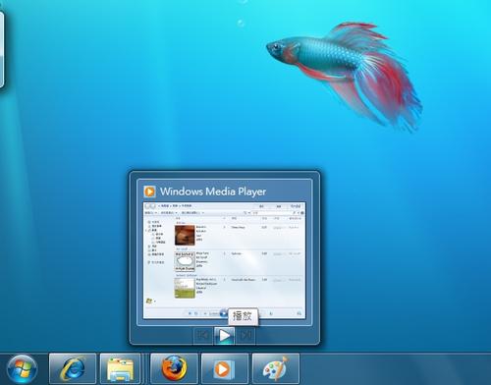The height and width of the screenshot is (385, 491).
Task: Click Next track button in preview
Action: (x=245, y=335)
